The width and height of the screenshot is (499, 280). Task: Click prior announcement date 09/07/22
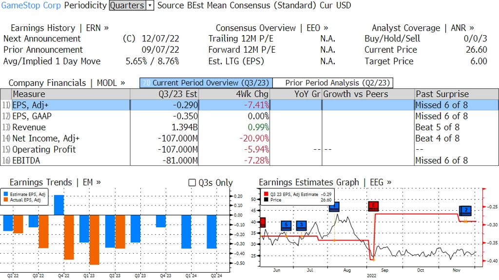point(160,50)
